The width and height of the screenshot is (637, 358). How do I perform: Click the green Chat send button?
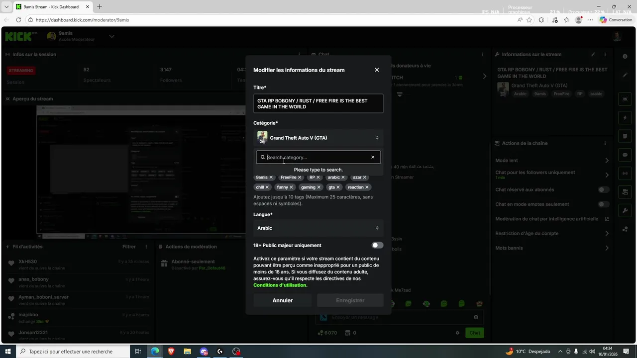(475, 333)
